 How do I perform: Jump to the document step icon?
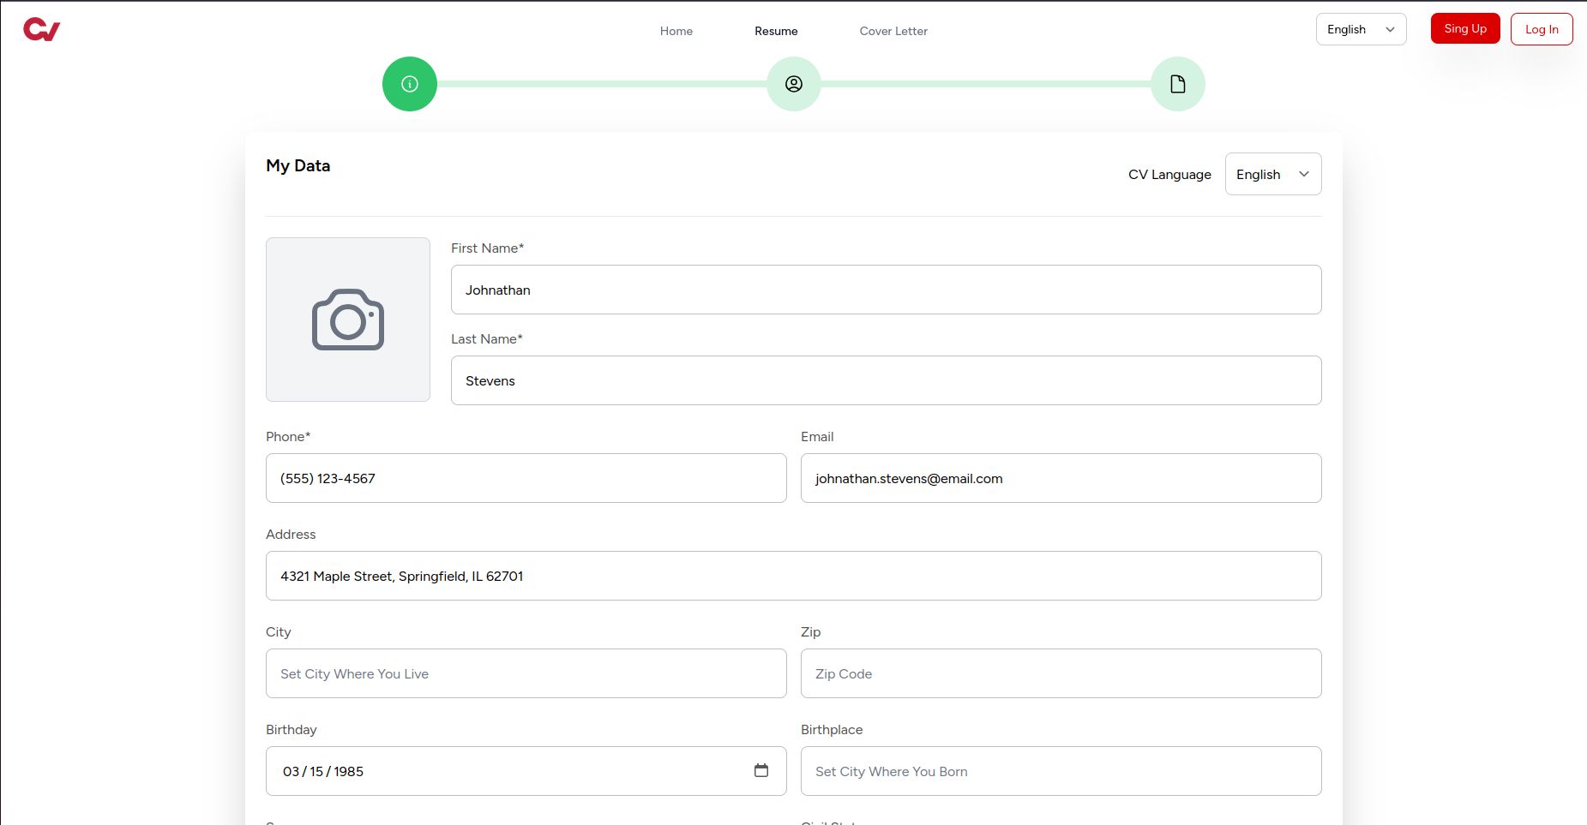point(1178,84)
